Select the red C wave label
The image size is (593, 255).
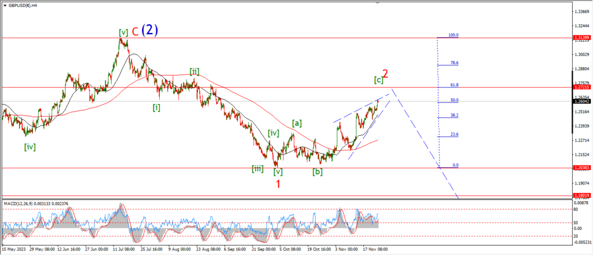click(x=135, y=32)
